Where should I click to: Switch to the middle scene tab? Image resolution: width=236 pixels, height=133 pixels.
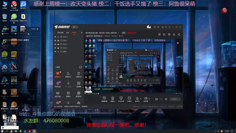(68, 33)
